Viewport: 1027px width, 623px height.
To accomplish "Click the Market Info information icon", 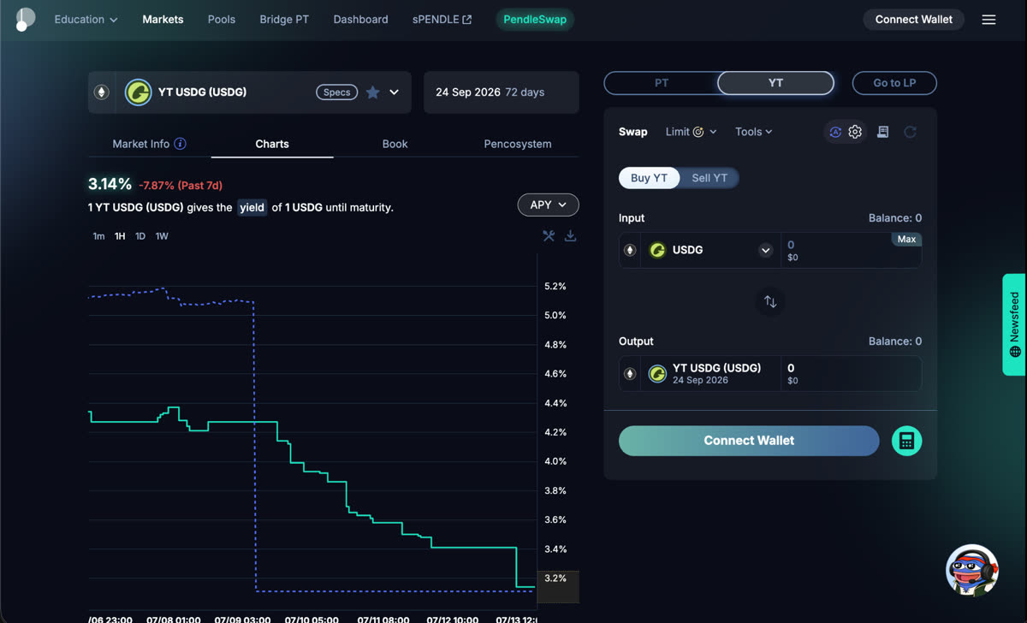I will (x=180, y=144).
